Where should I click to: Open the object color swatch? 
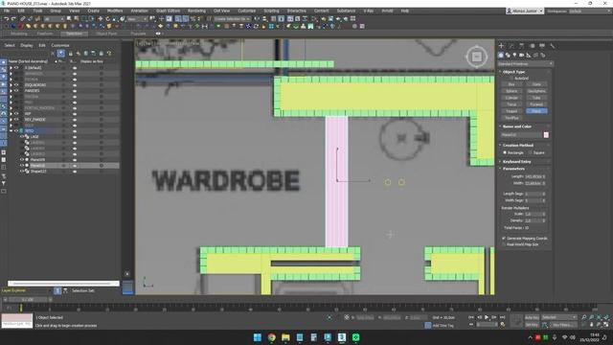click(x=546, y=135)
